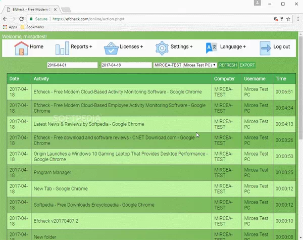This screenshot has height=240, width=303.
Task: Click the Reports bar chart icon
Action: (x=62, y=48)
